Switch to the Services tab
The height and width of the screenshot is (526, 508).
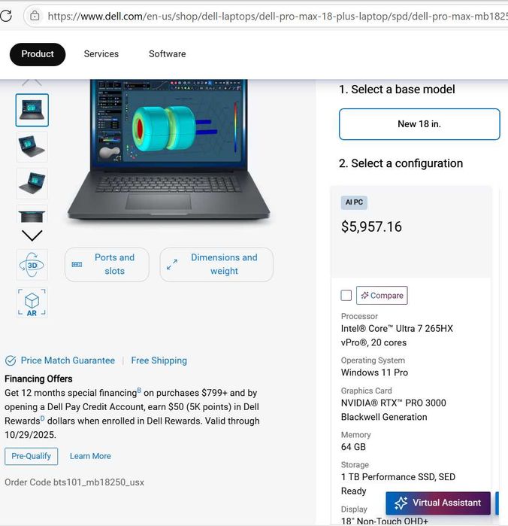click(101, 54)
